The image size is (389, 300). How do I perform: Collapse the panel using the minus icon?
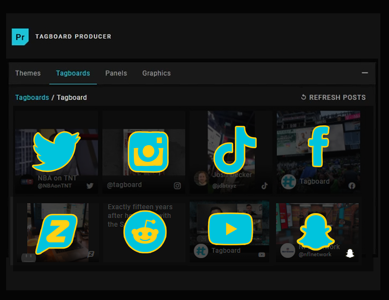click(365, 73)
